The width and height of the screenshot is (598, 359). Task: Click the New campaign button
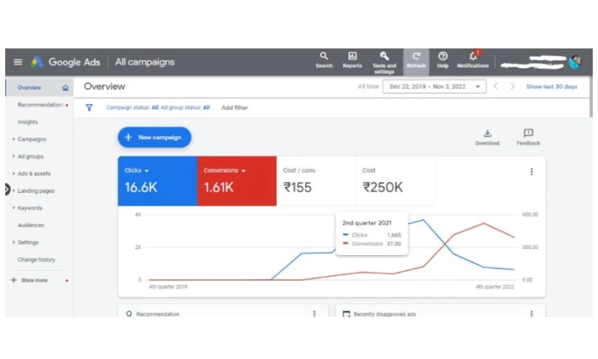pos(154,138)
